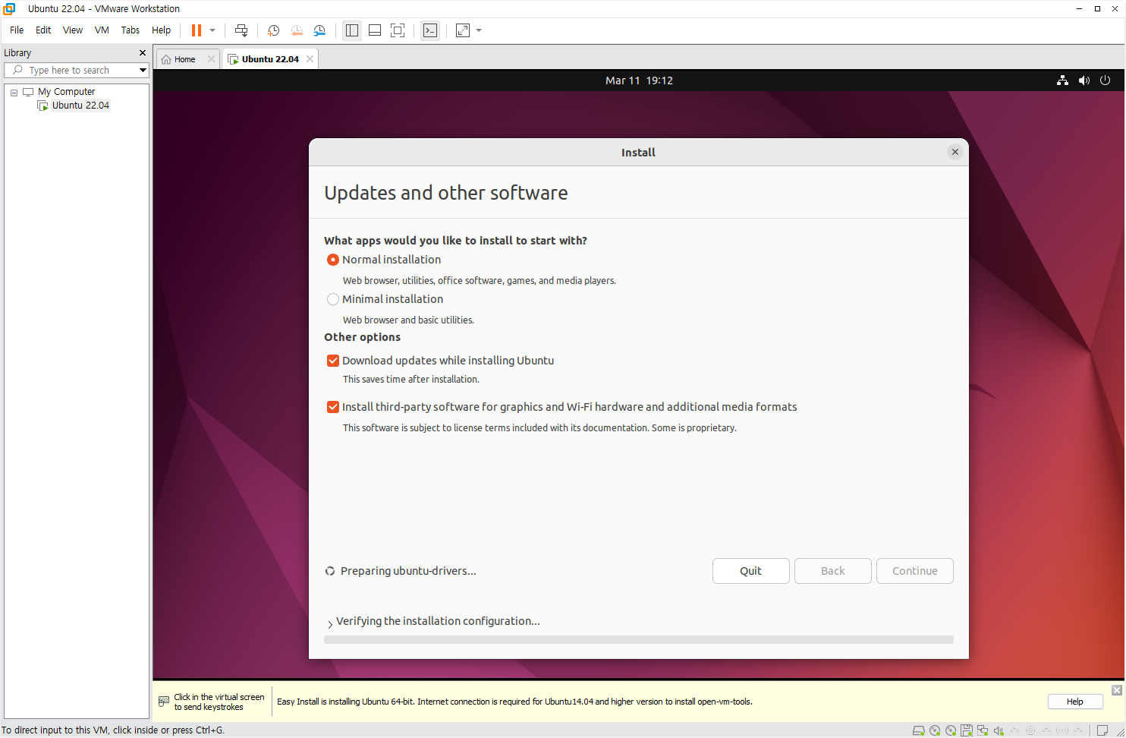Click the hard disk status bar icon
1126x738 pixels.
[919, 730]
